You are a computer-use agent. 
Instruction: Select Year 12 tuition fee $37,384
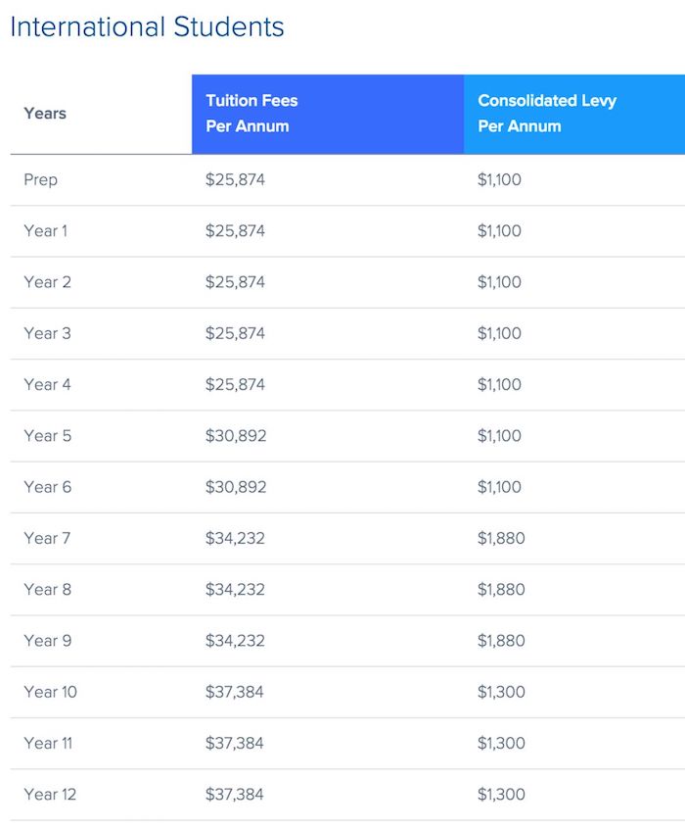235,795
